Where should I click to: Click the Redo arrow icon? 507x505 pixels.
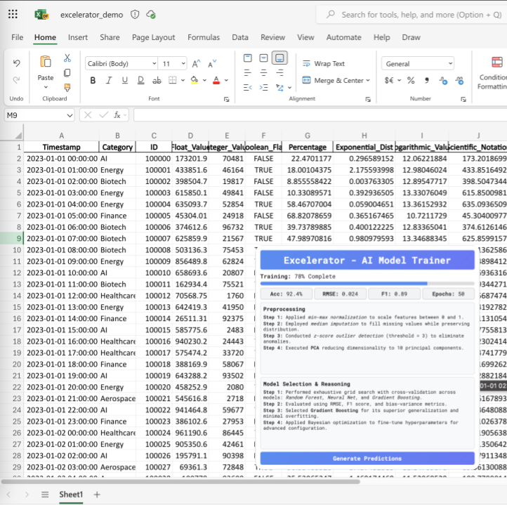[16, 79]
